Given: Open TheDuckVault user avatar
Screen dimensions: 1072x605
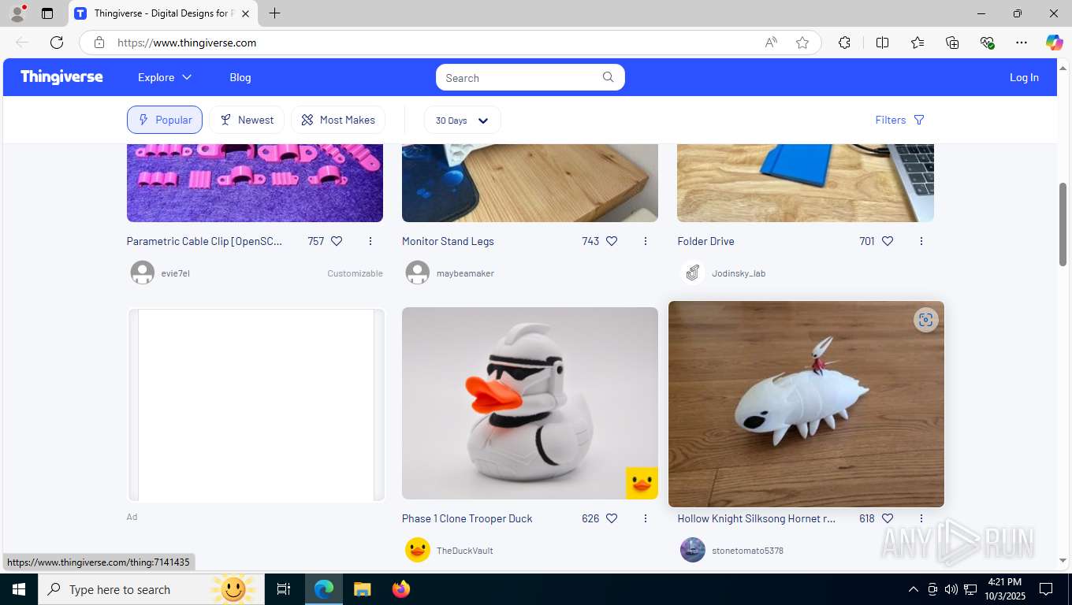Looking at the screenshot, I should [418, 550].
